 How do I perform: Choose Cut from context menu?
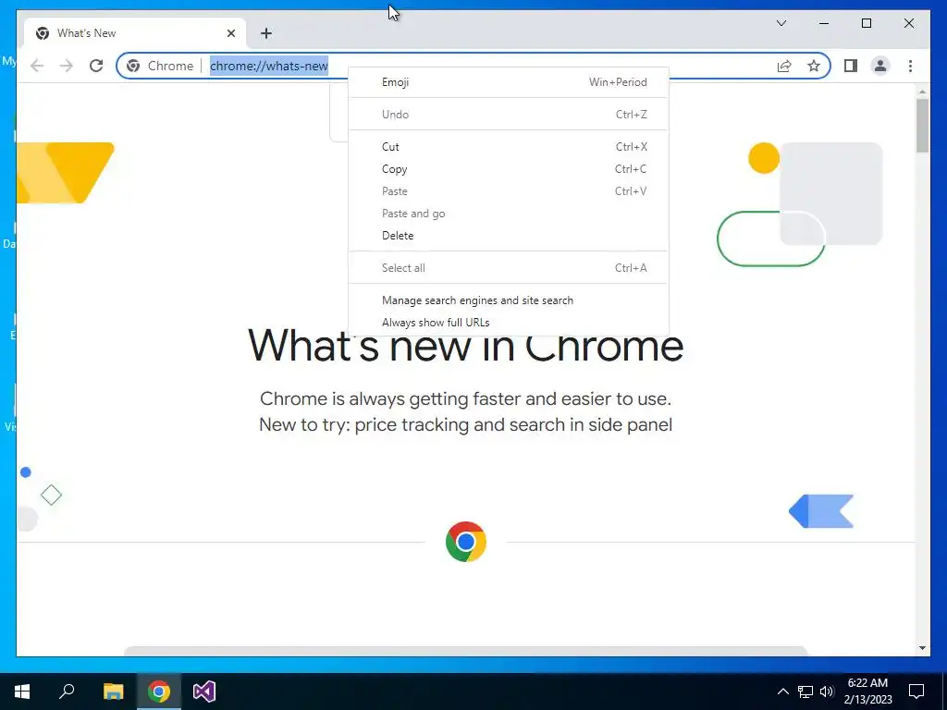click(x=509, y=147)
